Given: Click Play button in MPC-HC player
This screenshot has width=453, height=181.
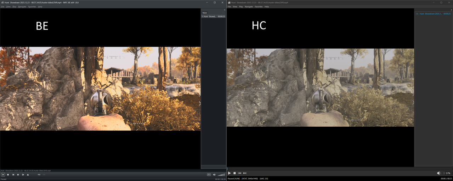Looking at the screenshot, I should [230, 173].
